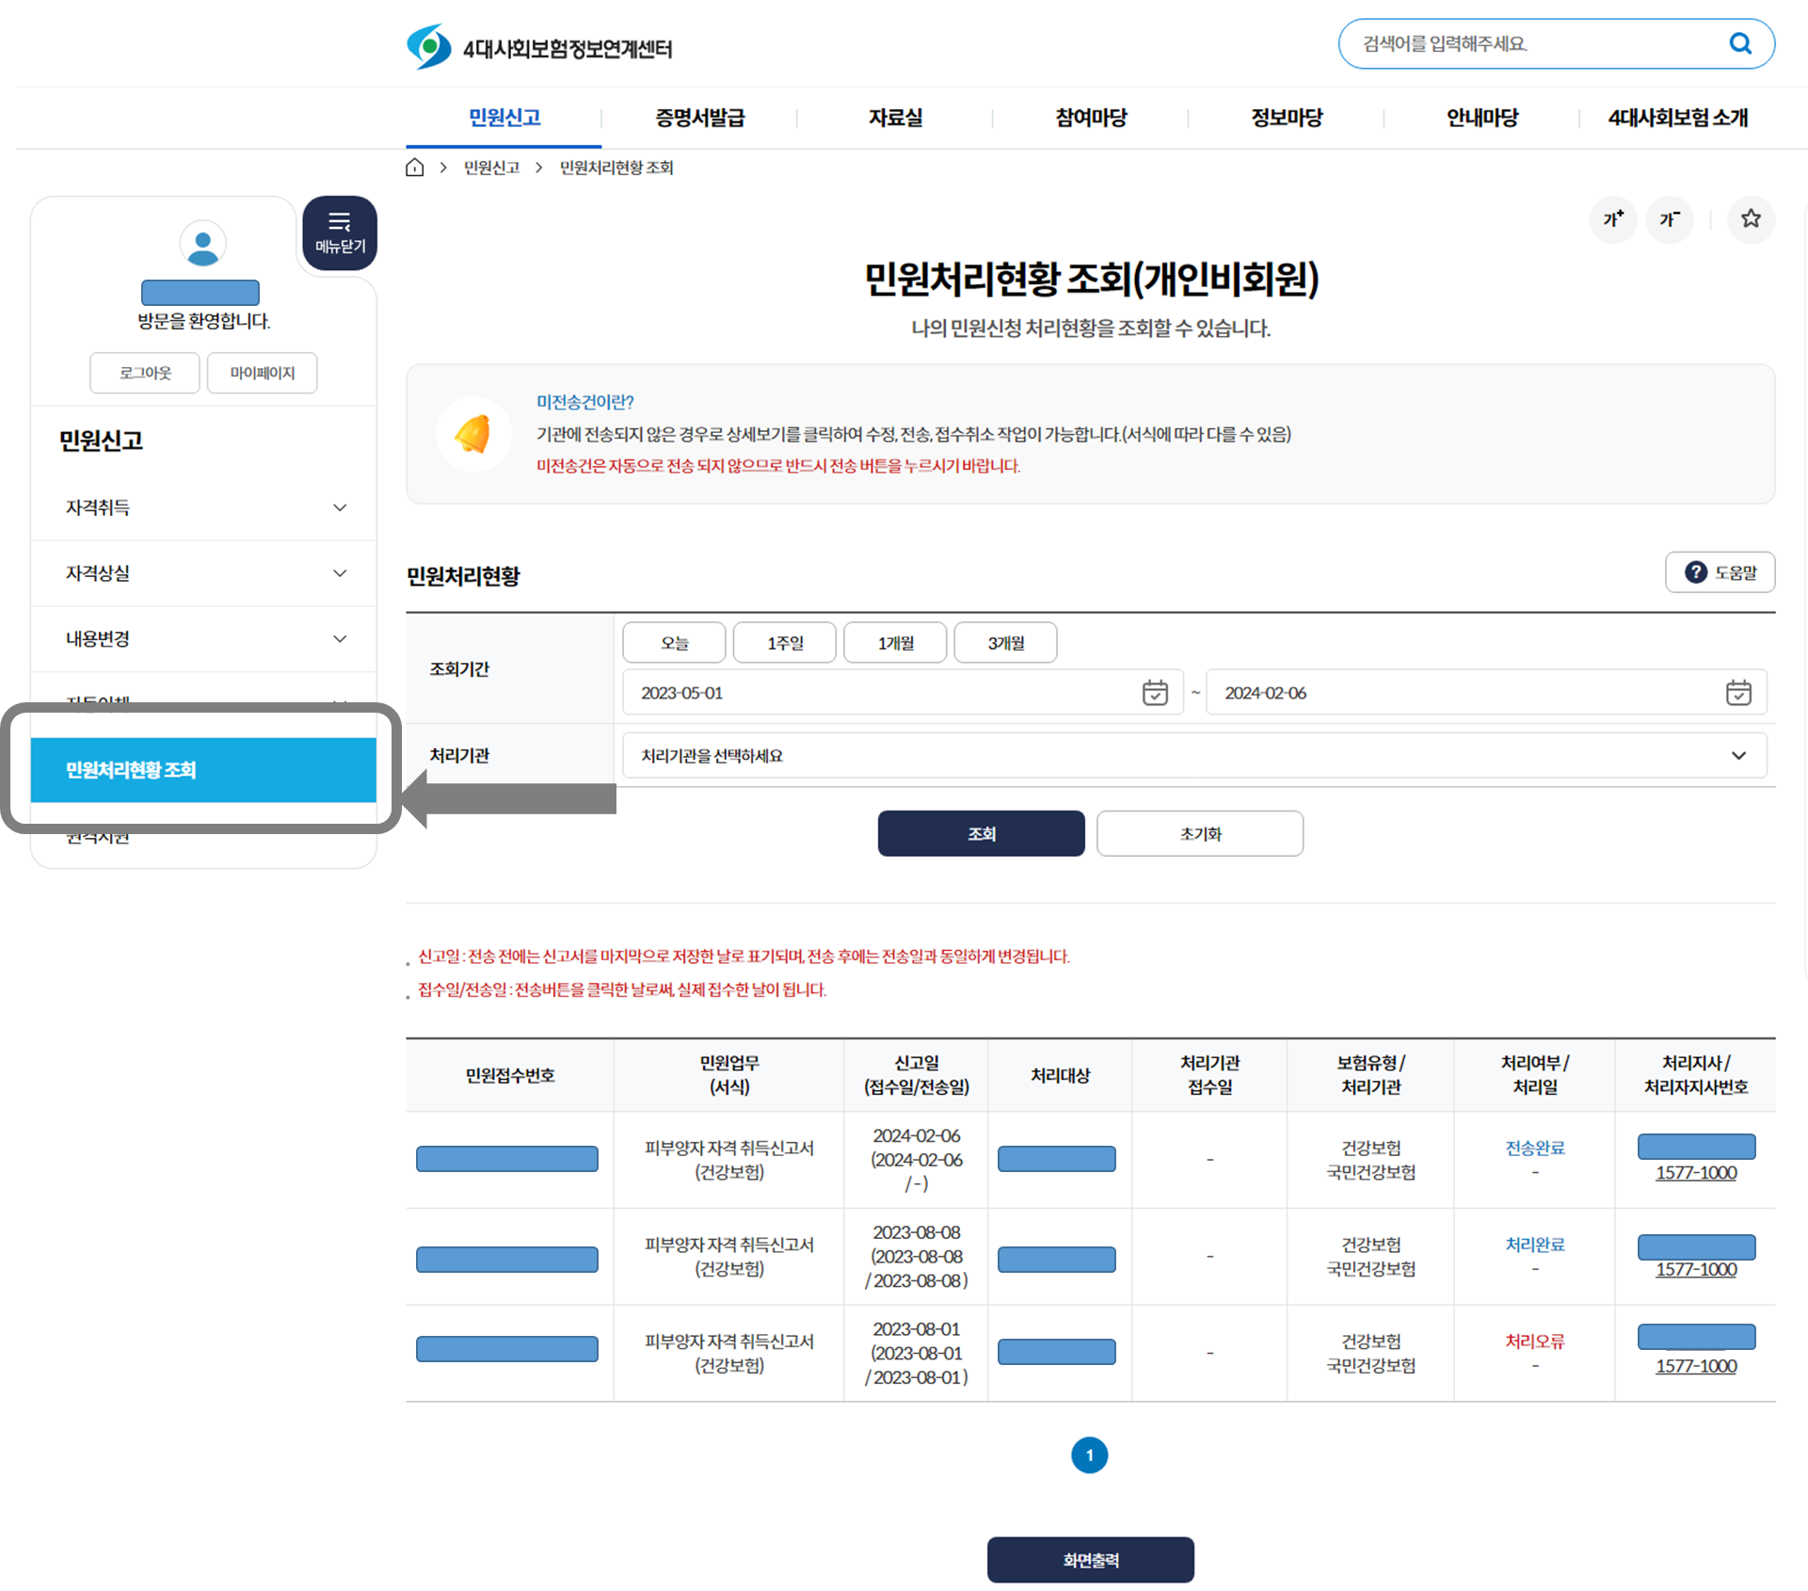Open the 자료실 top menu
Image resolution: width=1808 pixels, height=1591 pixels.
pos(895,118)
